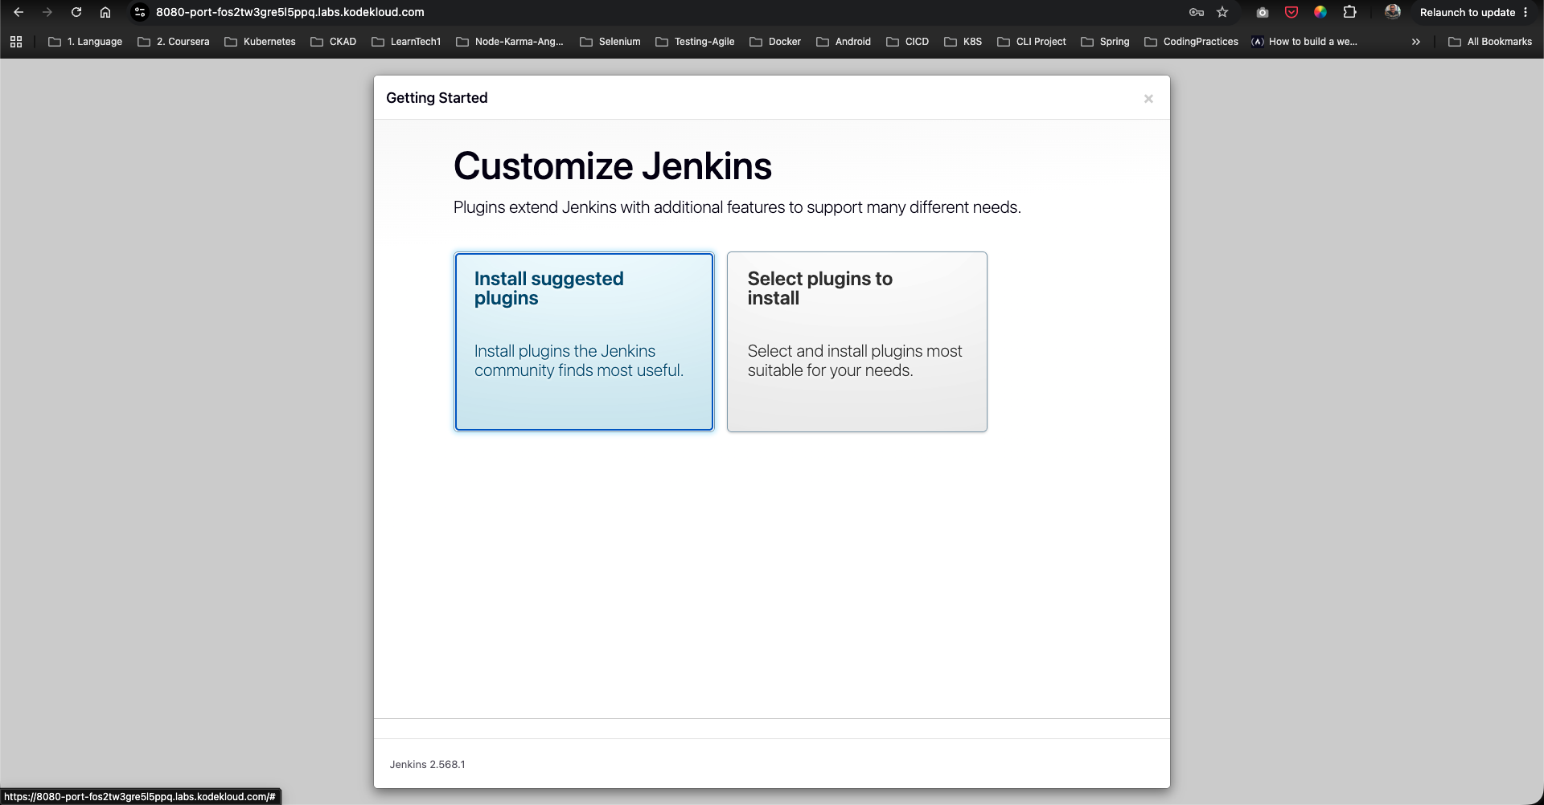Open the 2. Coursera bookmark folder
1544x805 pixels.
point(174,42)
